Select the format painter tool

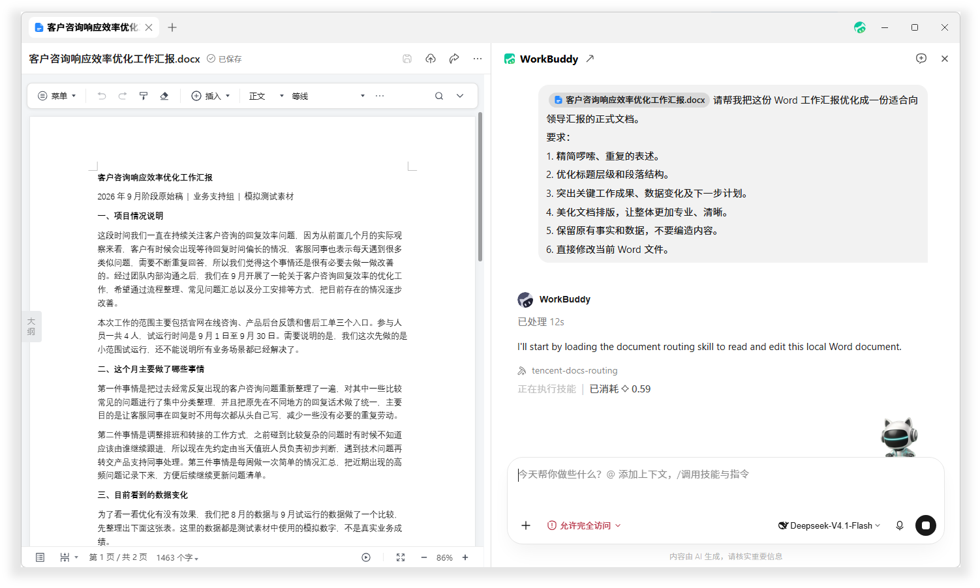(x=144, y=96)
